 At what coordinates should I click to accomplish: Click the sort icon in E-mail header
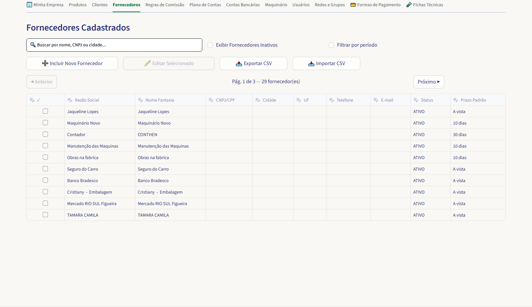376,100
